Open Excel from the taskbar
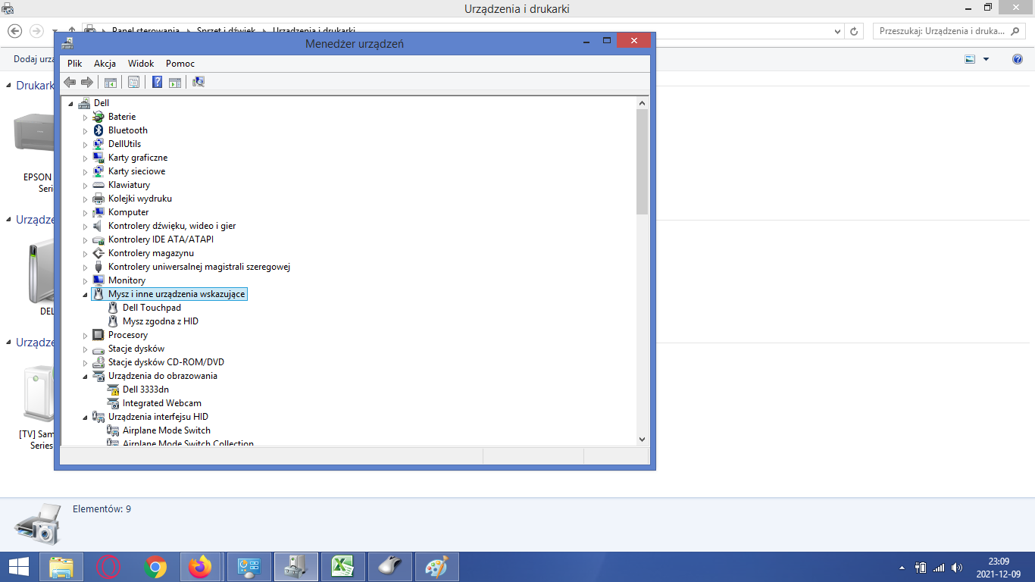The width and height of the screenshot is (1035, 582). (343, 567)
